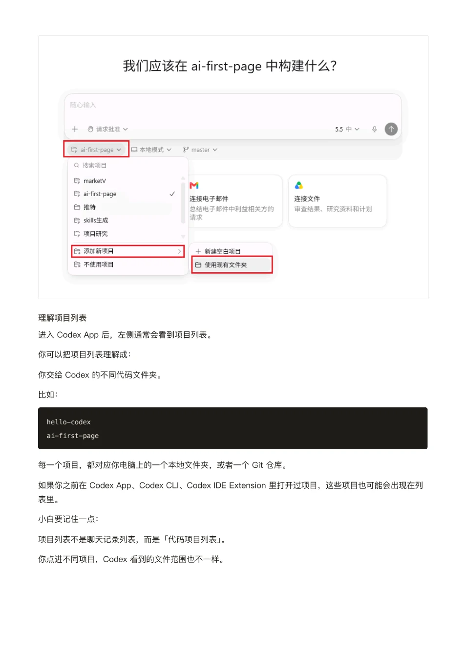Image resolution: width=465 pixels, height=659 pixels.
Task: Open the 连接文件 card
Action: point(338,201)
